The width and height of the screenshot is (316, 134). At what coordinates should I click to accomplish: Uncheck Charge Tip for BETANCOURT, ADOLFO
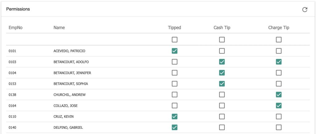tap(279, 62)
